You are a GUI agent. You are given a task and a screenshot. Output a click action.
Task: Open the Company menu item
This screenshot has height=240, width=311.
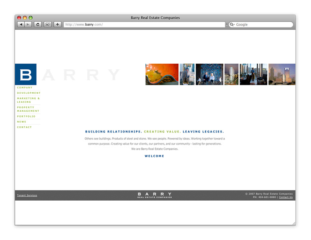24,87
